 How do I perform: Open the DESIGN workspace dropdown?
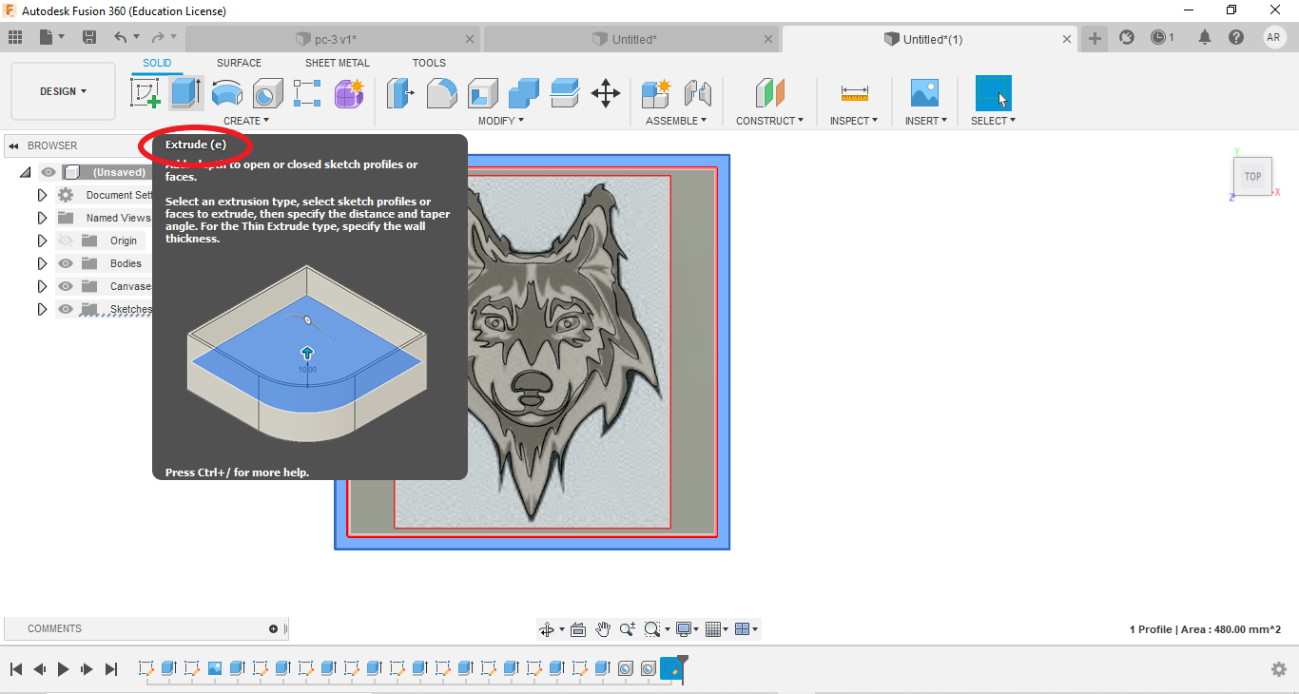pos(63,91)
